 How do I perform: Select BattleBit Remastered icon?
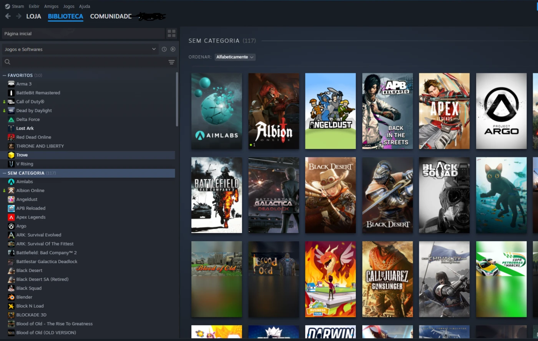(x=11, y=93)
